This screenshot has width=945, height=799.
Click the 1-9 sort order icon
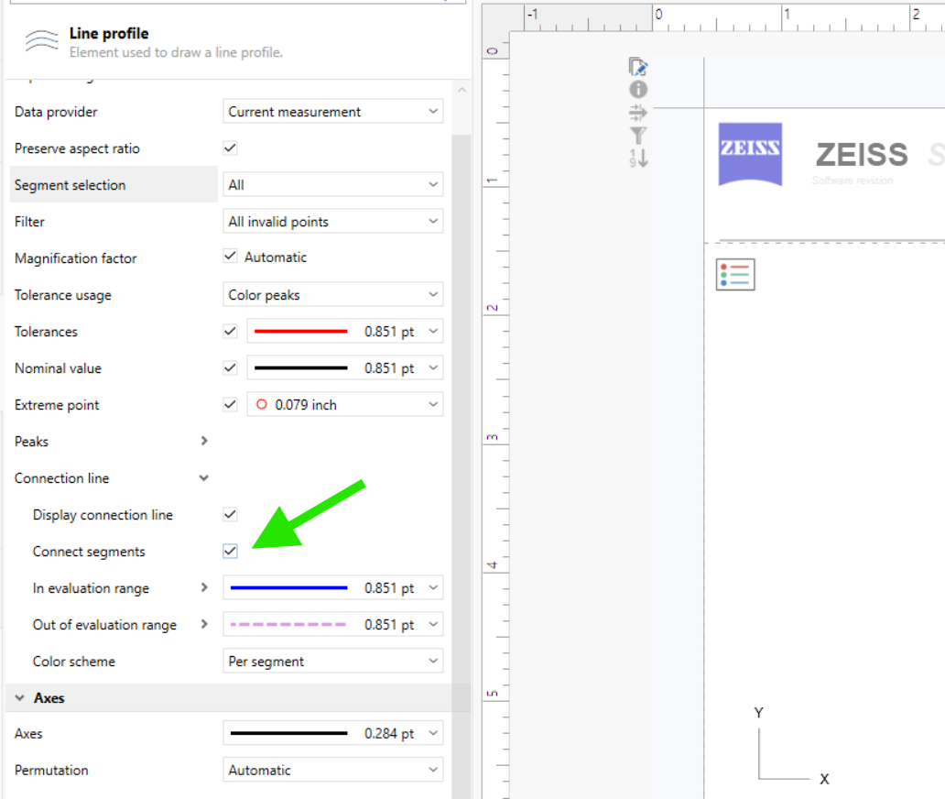(639, 158)
